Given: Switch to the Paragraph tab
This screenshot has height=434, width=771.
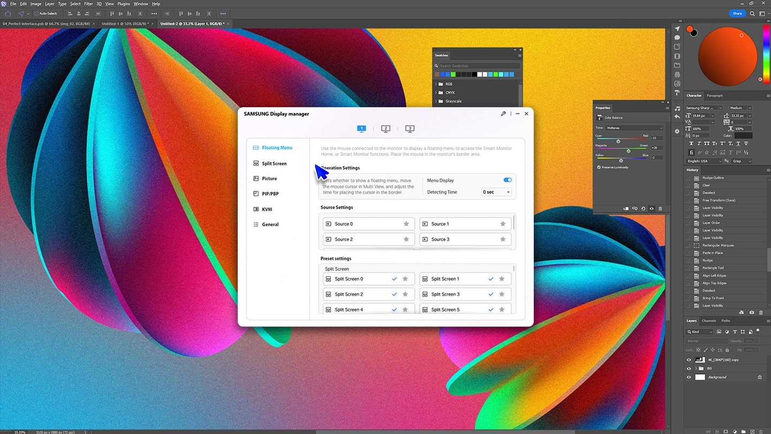Looking at the screenshot, I should pyautogui.click(x=714, y=95).
